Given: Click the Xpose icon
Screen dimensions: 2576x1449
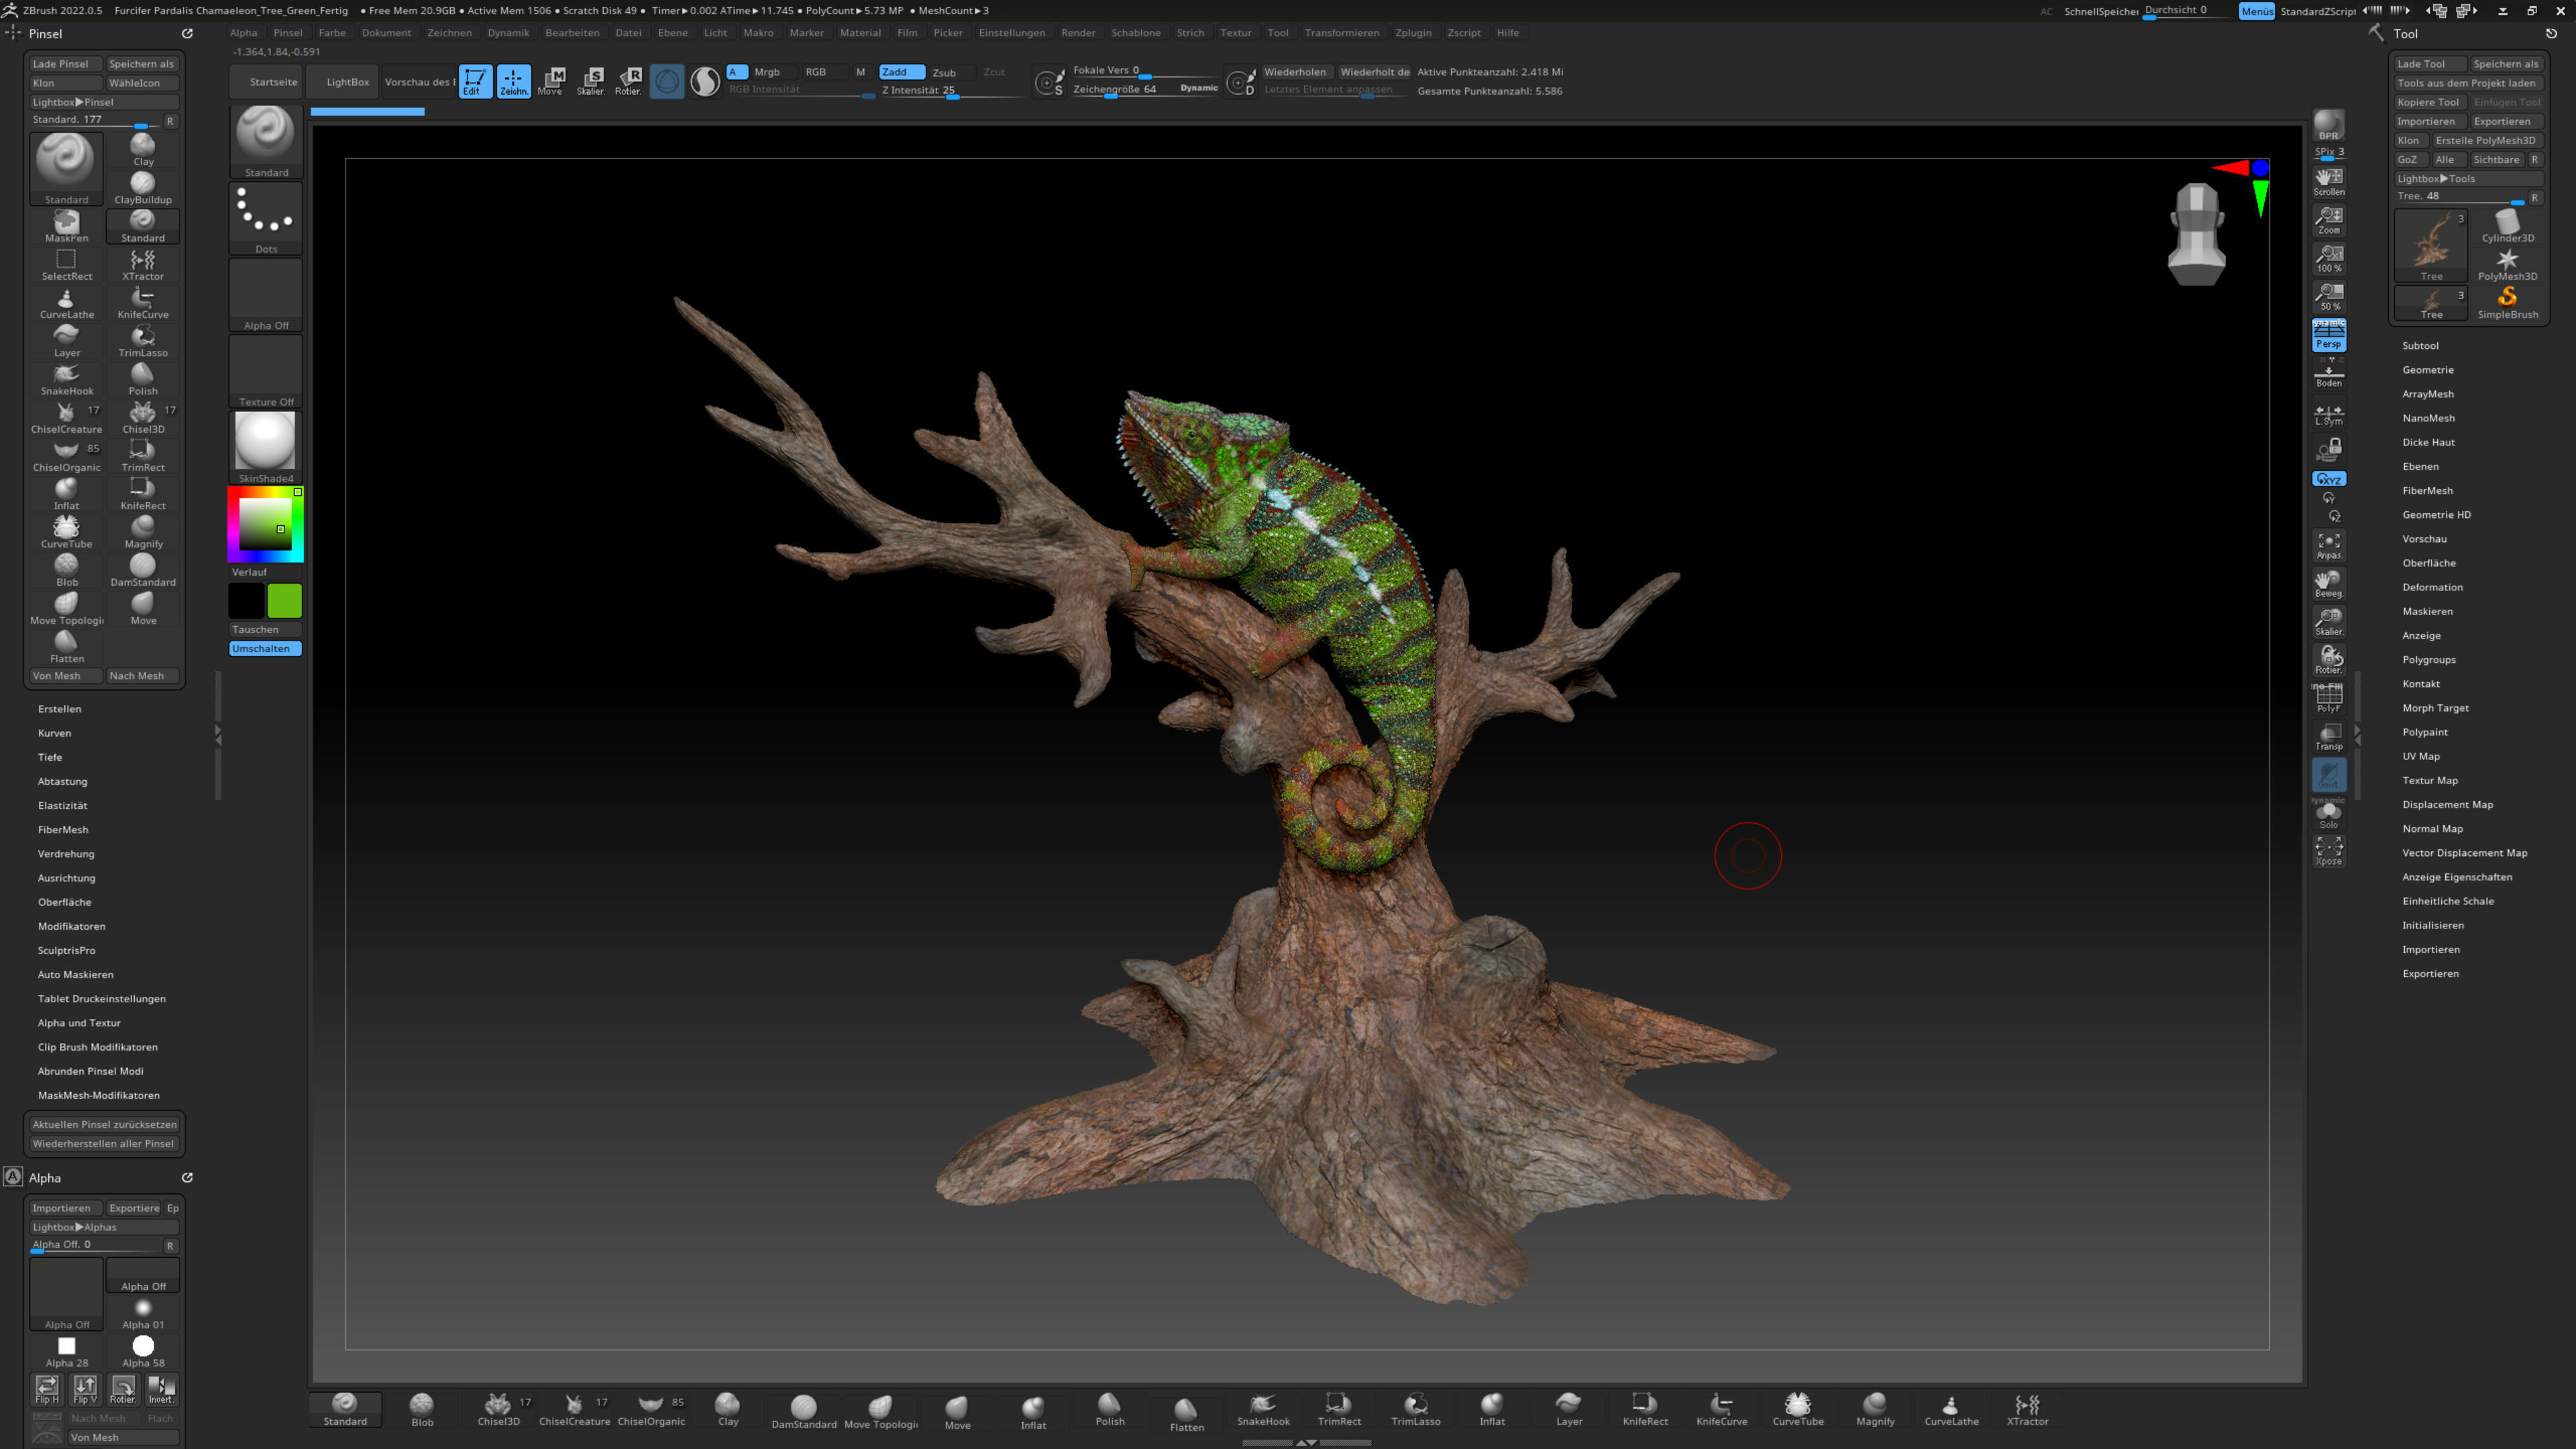Looking at the screenshot, I should [x=2329, y=851].
